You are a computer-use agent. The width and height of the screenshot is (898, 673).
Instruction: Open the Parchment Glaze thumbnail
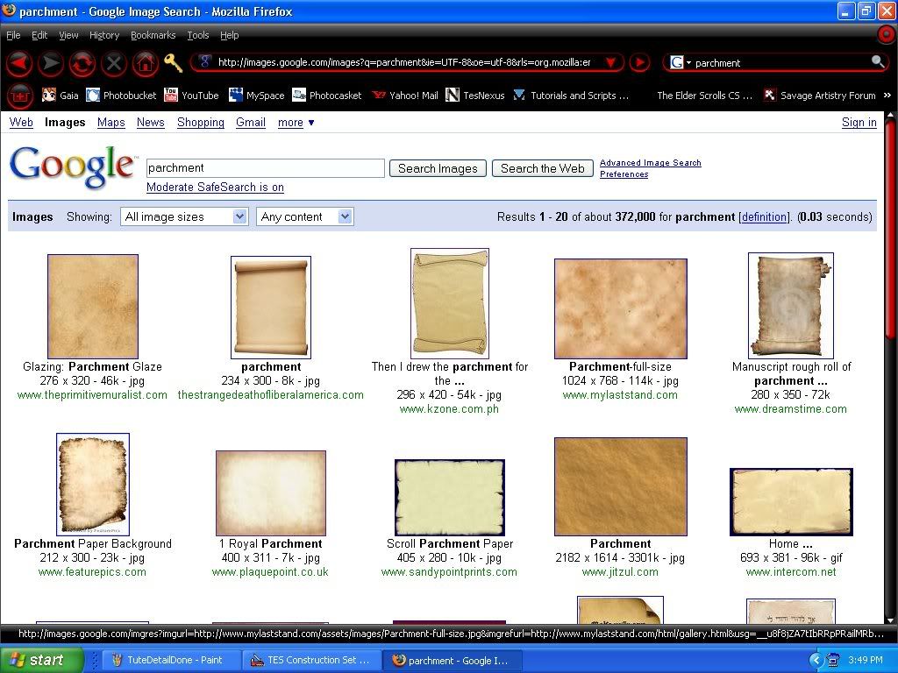[x=93, y=307]
